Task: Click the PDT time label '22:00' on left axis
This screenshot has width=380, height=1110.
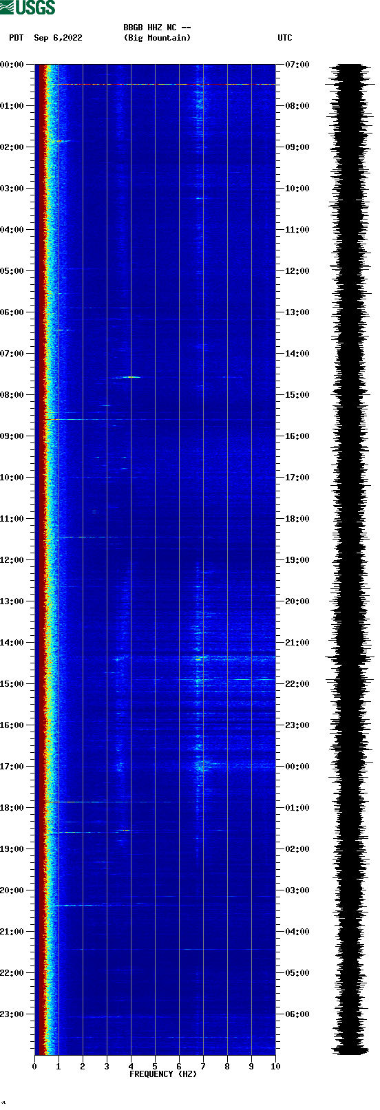Action: pyautogui.click(x=12, y=973)
